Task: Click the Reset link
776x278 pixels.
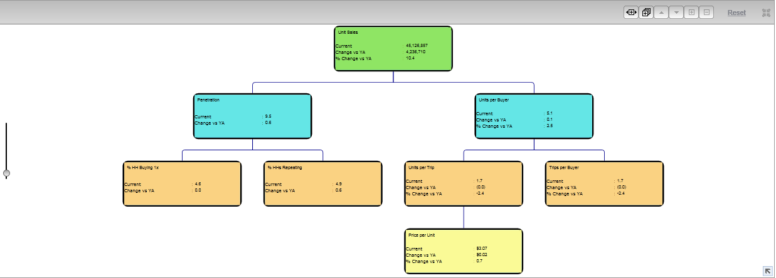Action: [x=736, y=13]
